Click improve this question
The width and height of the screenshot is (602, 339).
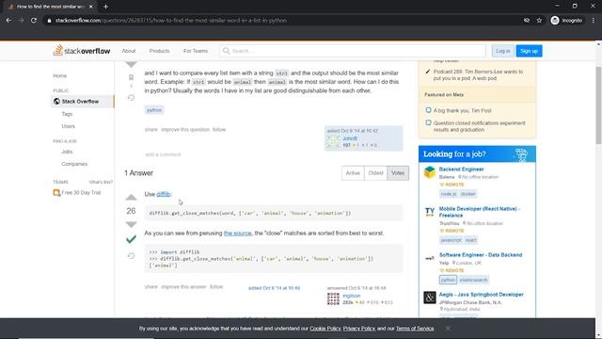pyautogui.click(x=185, y=130)
